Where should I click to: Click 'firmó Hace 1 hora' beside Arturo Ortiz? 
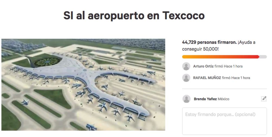click(228, 66)
